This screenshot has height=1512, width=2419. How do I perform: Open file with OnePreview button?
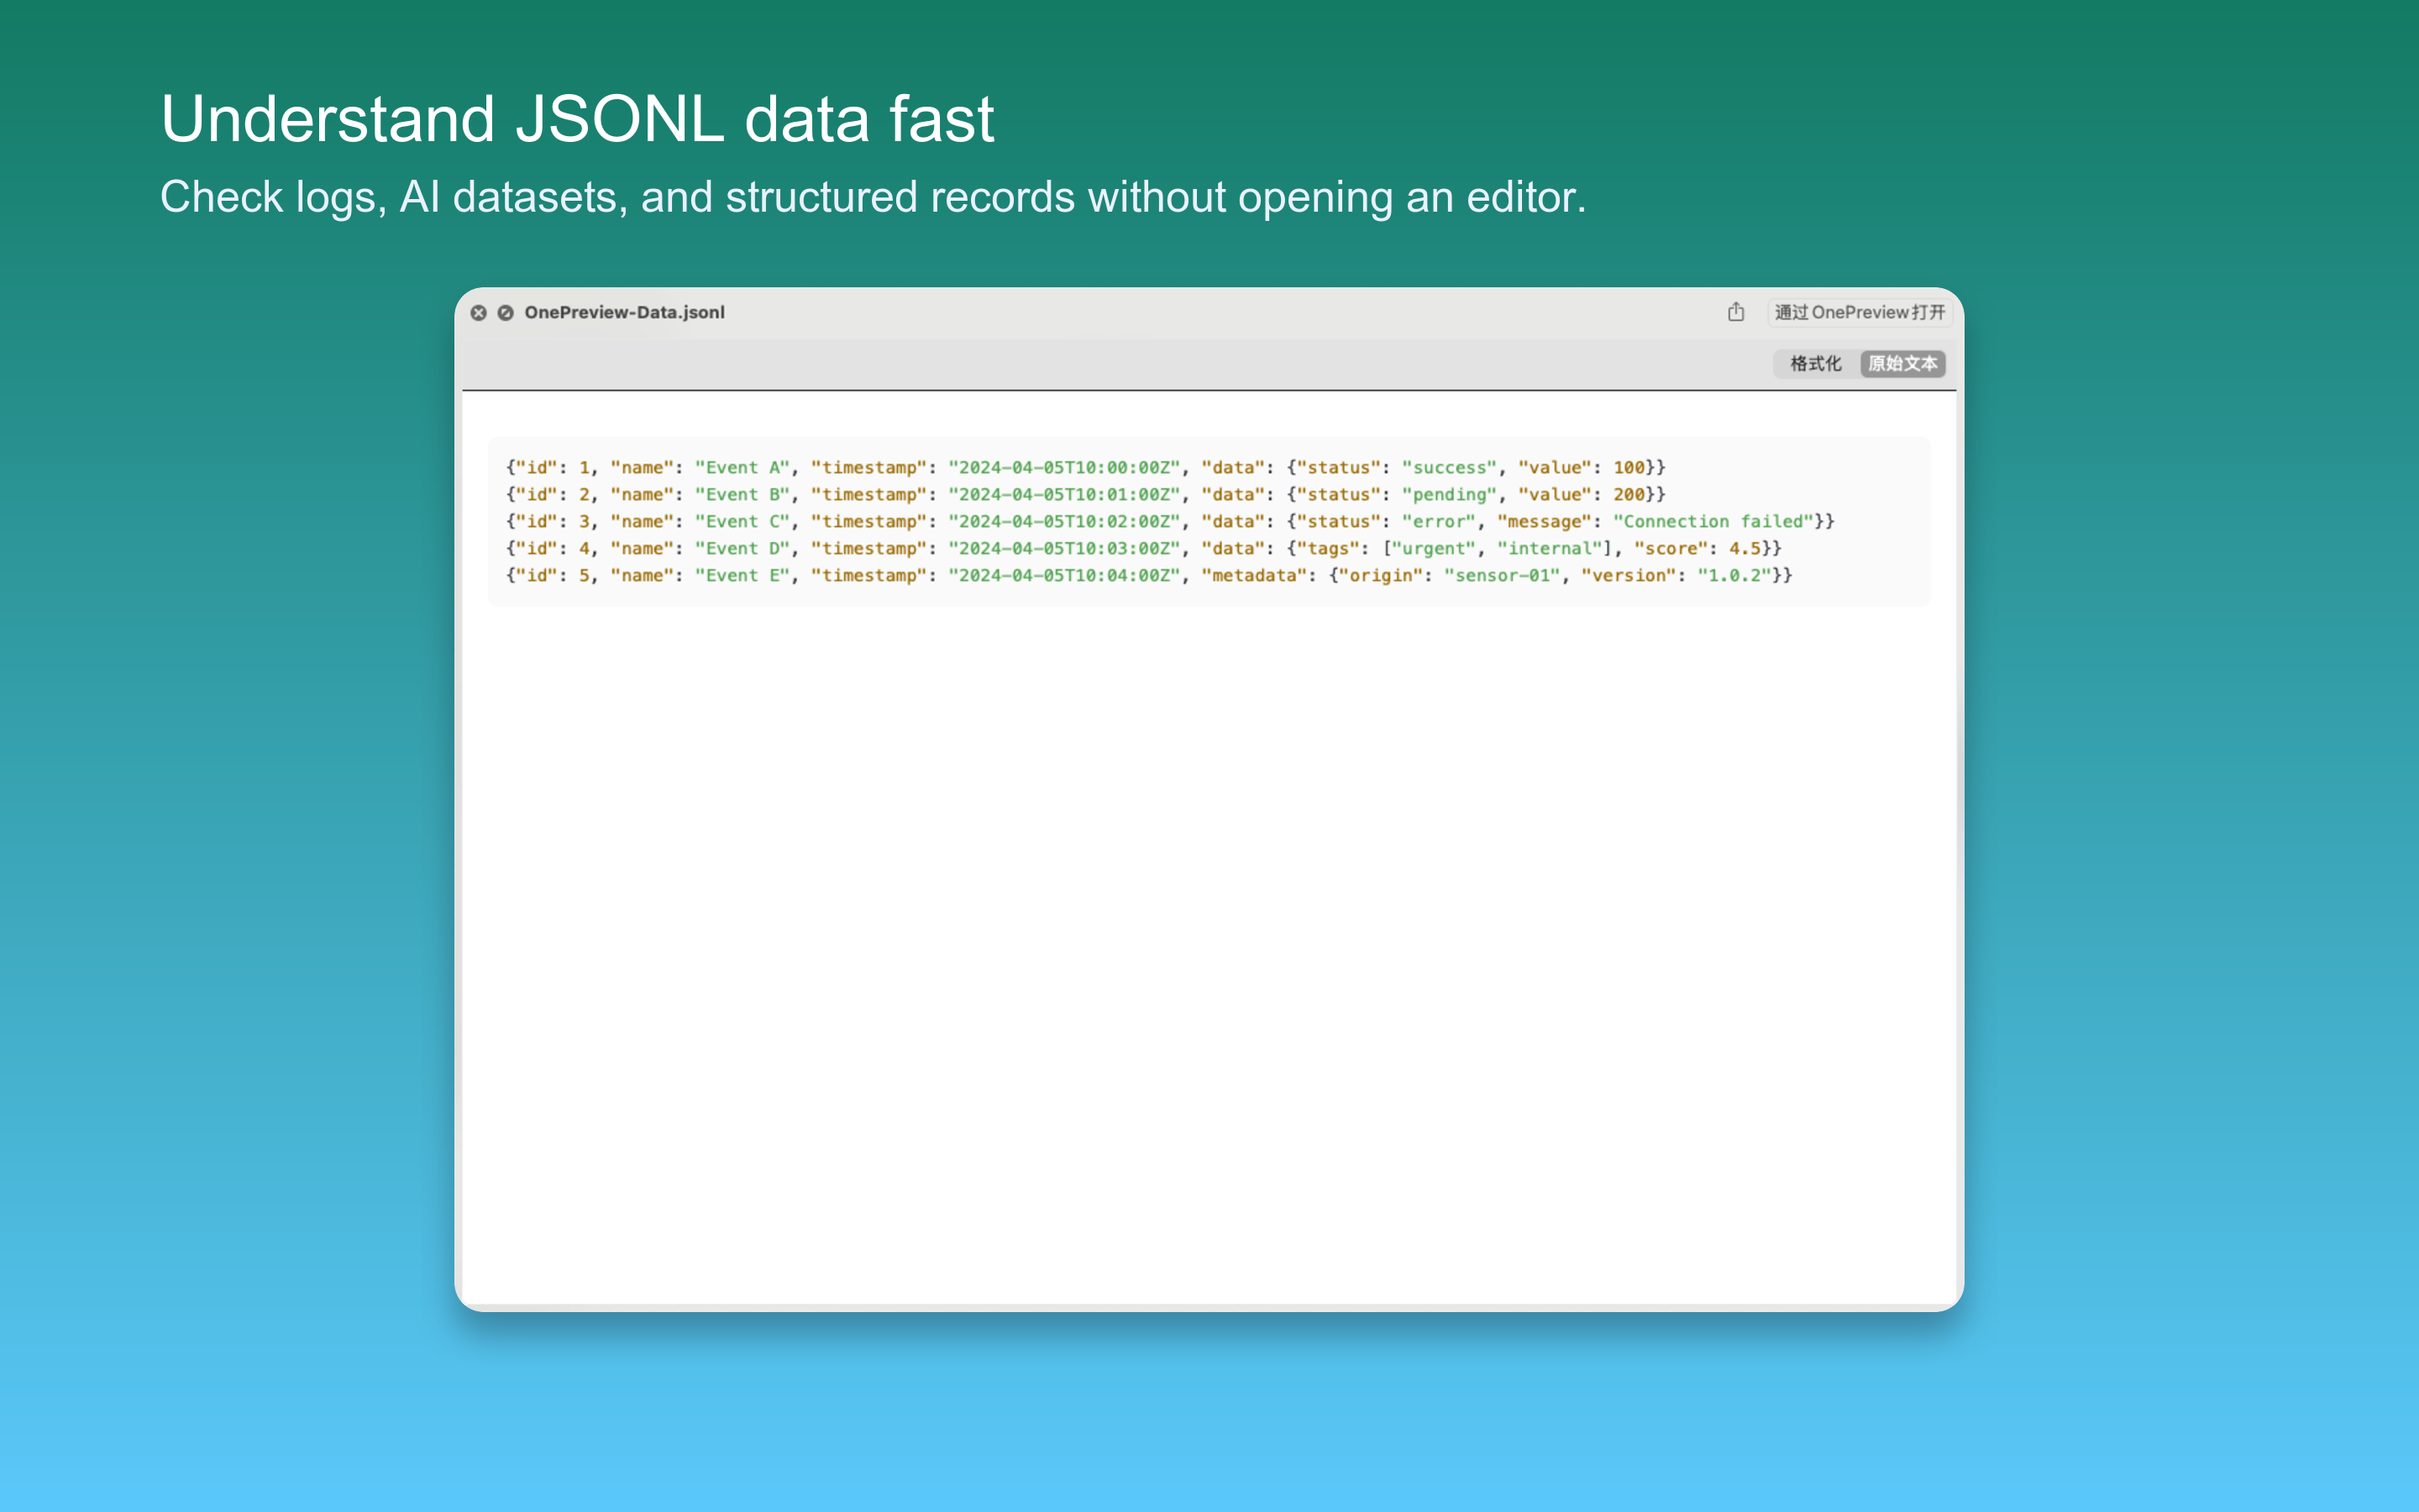point(1860,312)
